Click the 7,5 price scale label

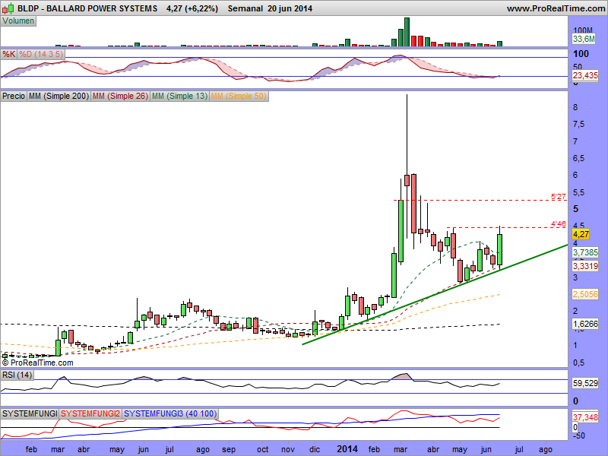[580, 125]
